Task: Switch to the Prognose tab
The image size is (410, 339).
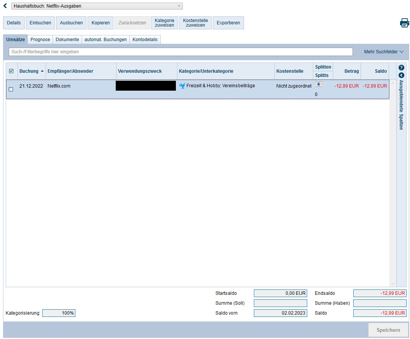Action: (x=40, y=40)
